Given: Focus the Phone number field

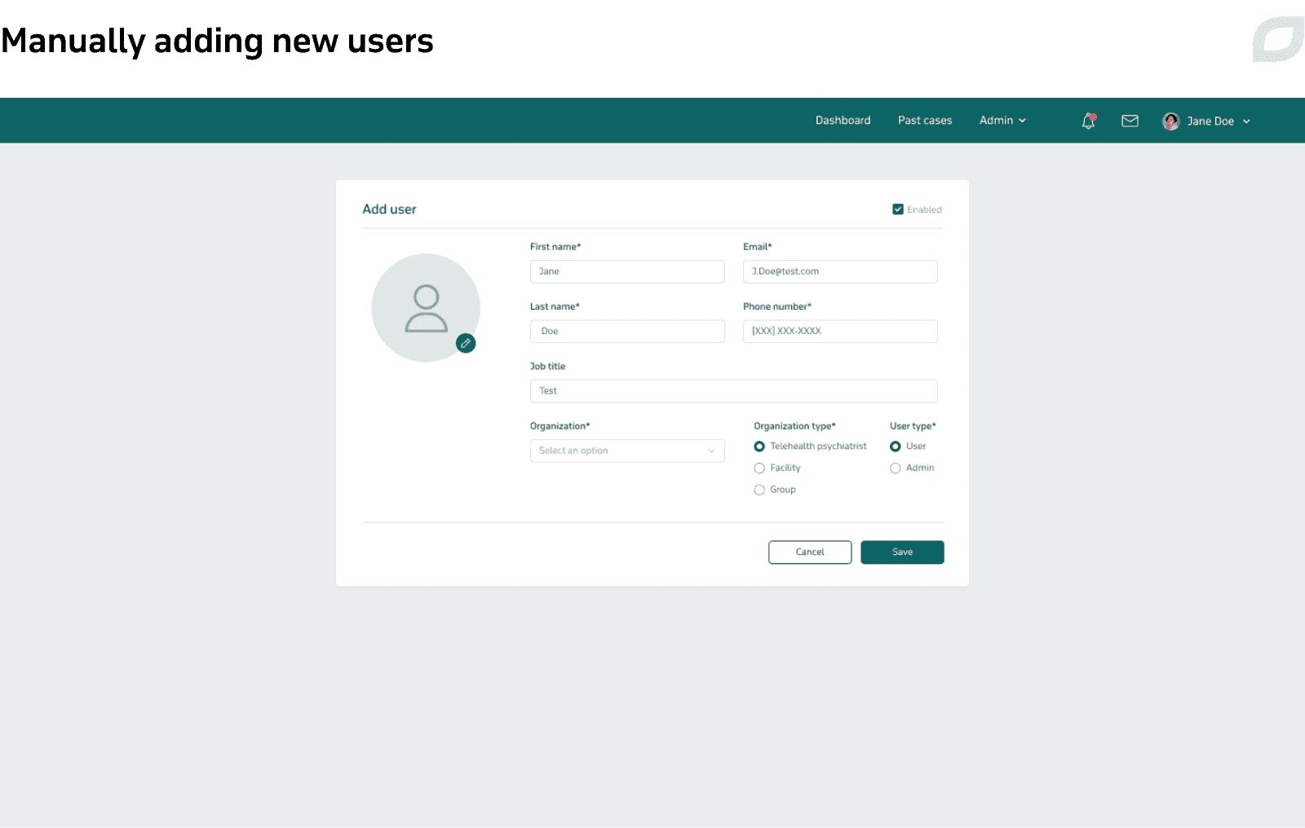Looking at the screenshot, I should [840, 331].
